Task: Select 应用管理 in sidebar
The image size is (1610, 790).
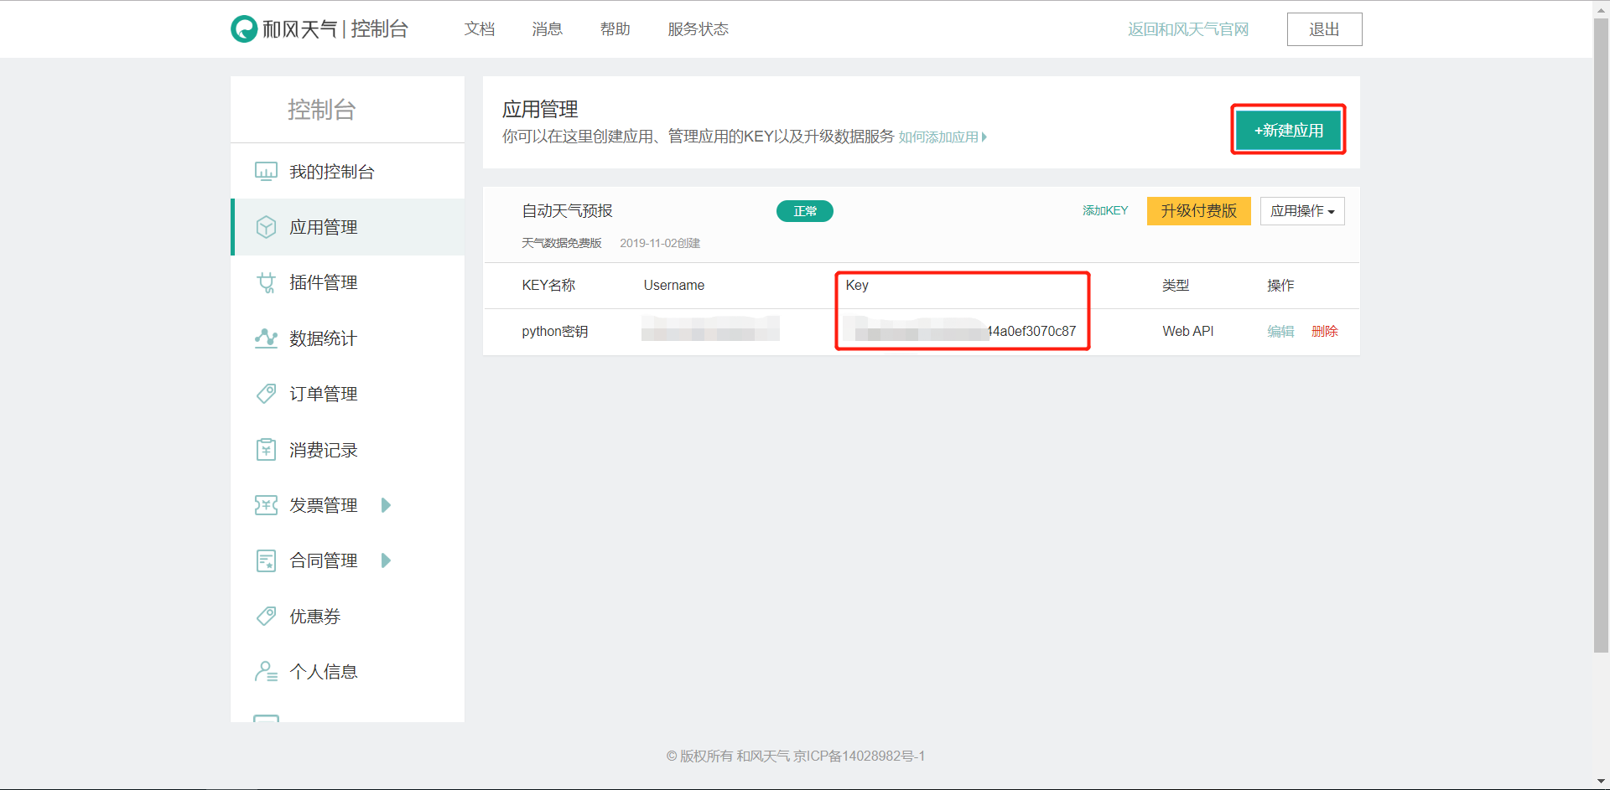Action: (347, 227)
